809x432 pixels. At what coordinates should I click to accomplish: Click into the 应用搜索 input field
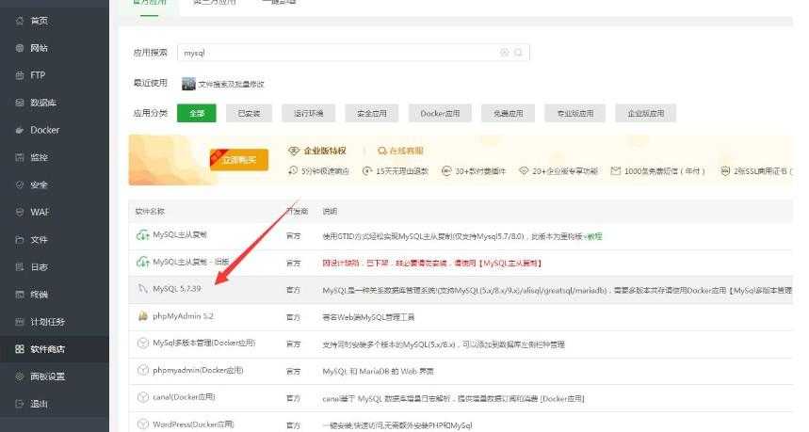[x=339, y=53]
